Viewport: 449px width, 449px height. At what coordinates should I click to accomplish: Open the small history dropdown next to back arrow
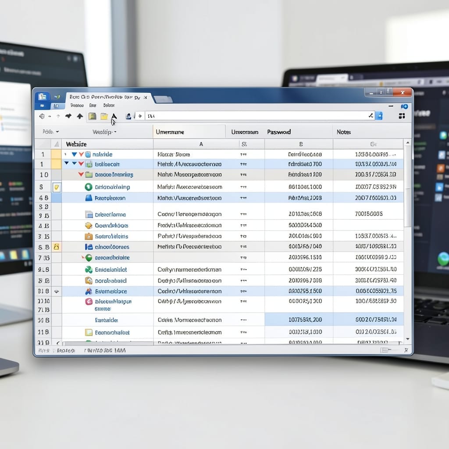[x=50, y=116]
